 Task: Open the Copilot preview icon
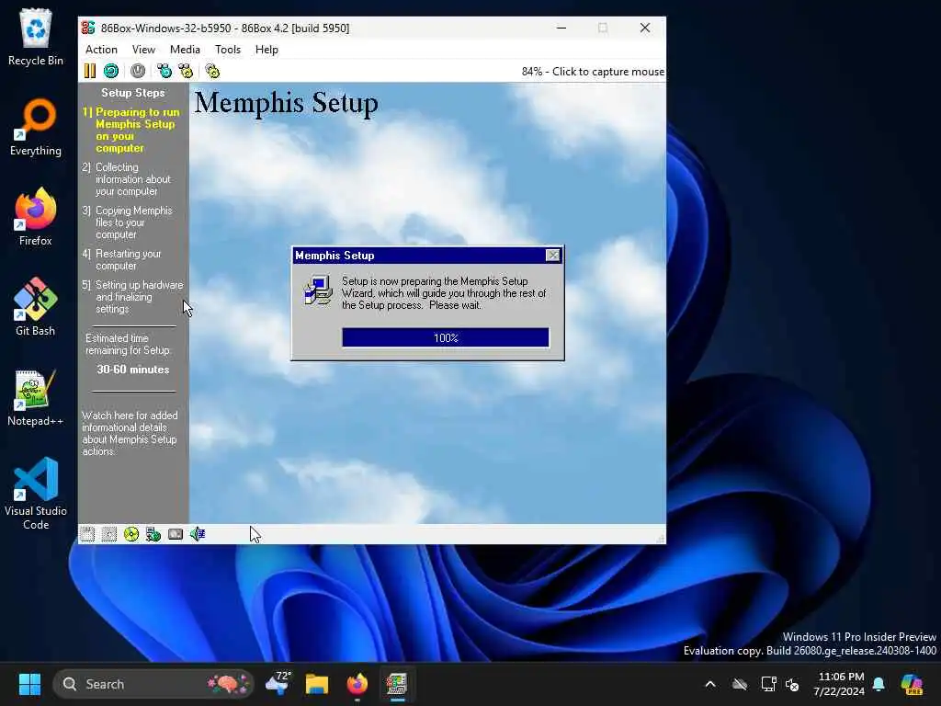(912, 684)
